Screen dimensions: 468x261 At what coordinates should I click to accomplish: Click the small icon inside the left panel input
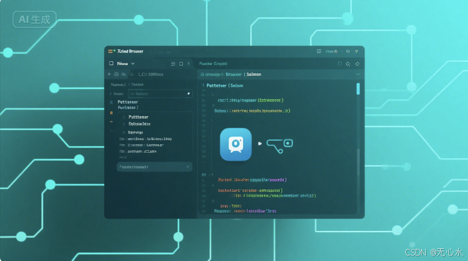(188, 94)
